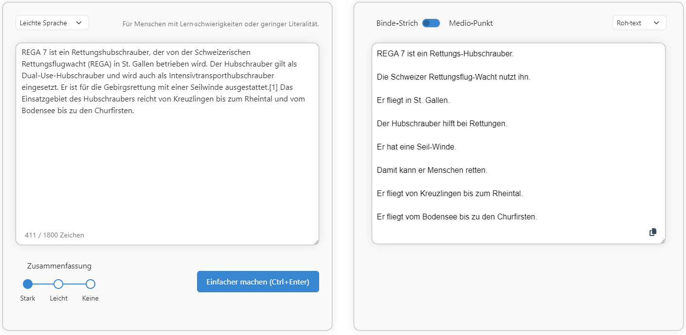The width and height of the screenshot is (686, 335).
Task: Click the Medio-Punkt label
Action: pos(471,23)
